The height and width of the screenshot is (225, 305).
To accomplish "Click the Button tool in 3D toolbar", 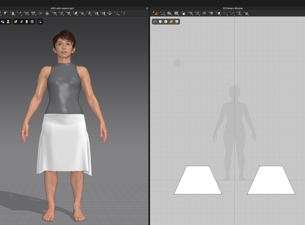I will tap(82, 13).
